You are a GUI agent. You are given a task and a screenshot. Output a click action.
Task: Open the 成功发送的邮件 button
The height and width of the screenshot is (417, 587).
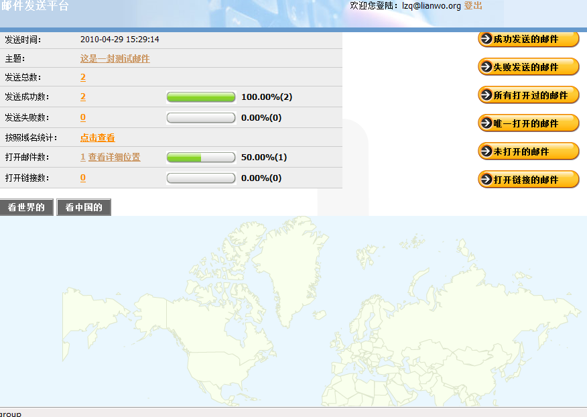(529, 39)
